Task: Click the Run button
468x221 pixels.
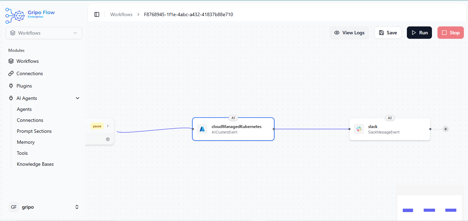Action: 419,33
